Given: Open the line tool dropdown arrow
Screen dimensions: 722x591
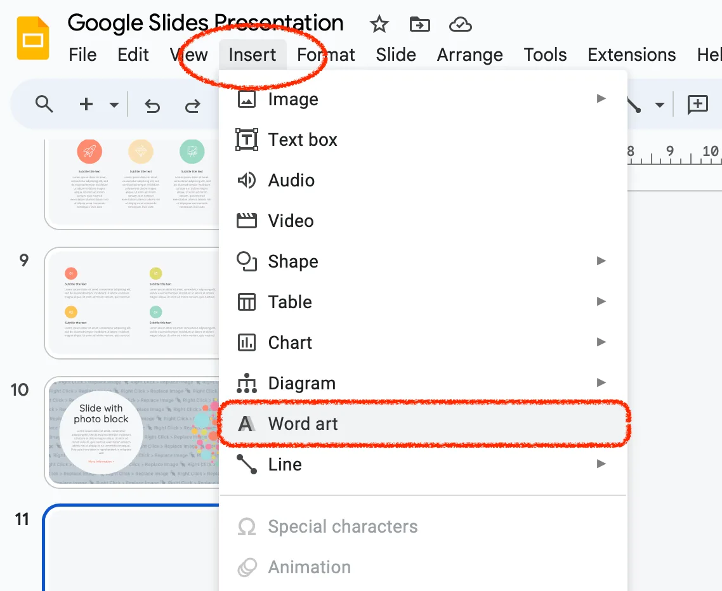Looking at the screenshot, I should (660, 105).
